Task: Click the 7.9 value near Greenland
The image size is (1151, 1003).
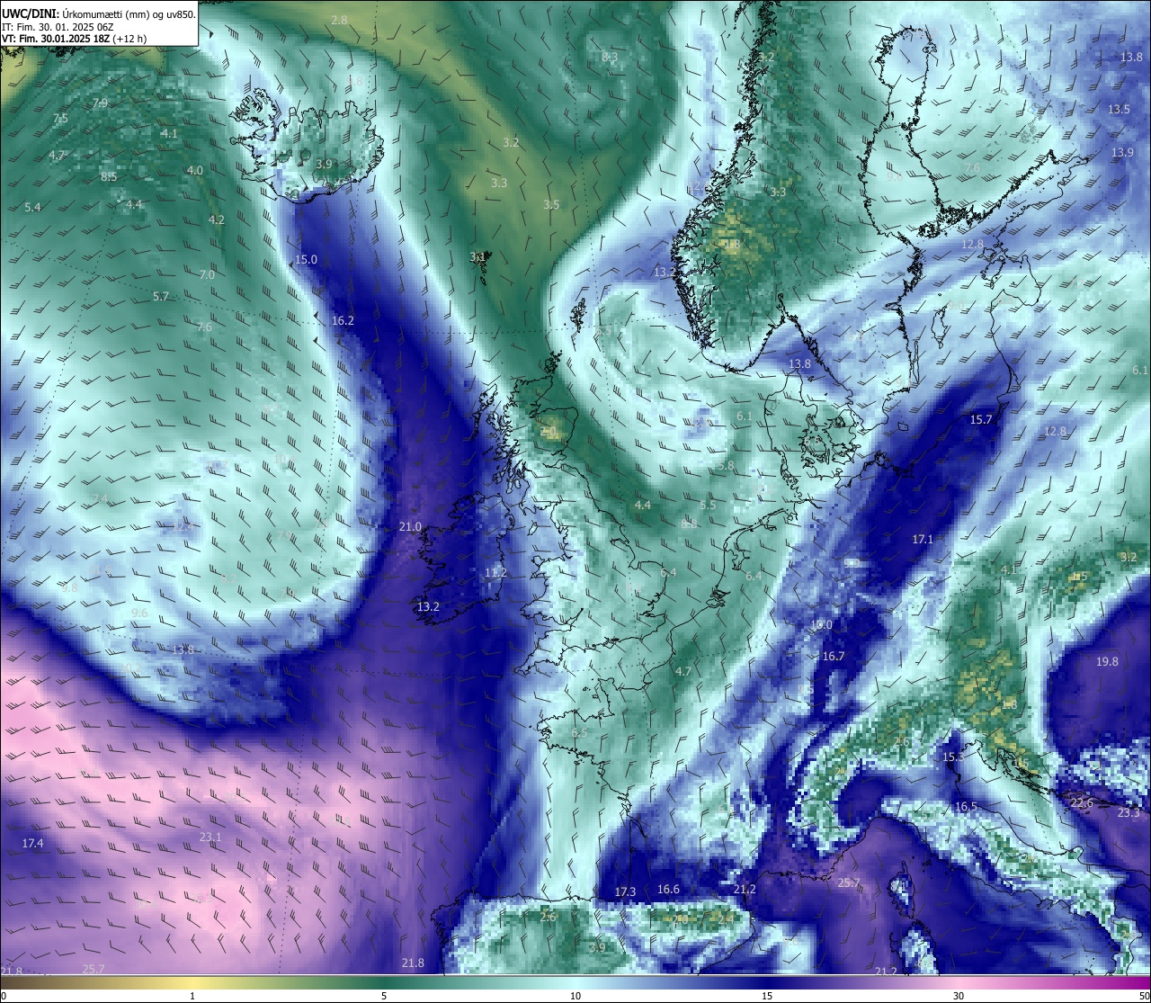Action: [100, 103]
